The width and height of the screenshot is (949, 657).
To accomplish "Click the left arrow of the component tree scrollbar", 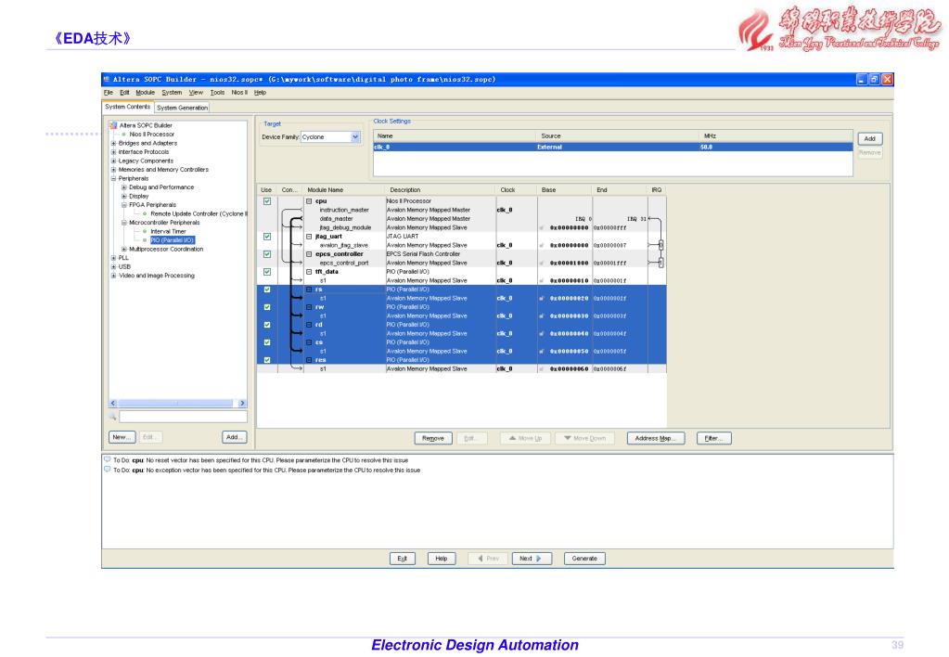I will point(113,404).
